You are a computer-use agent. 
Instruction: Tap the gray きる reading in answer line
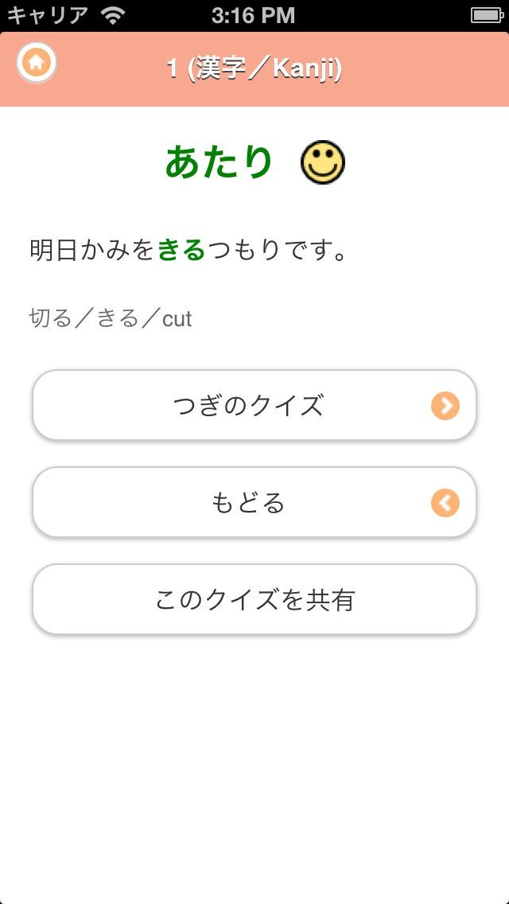click(118, 319)
